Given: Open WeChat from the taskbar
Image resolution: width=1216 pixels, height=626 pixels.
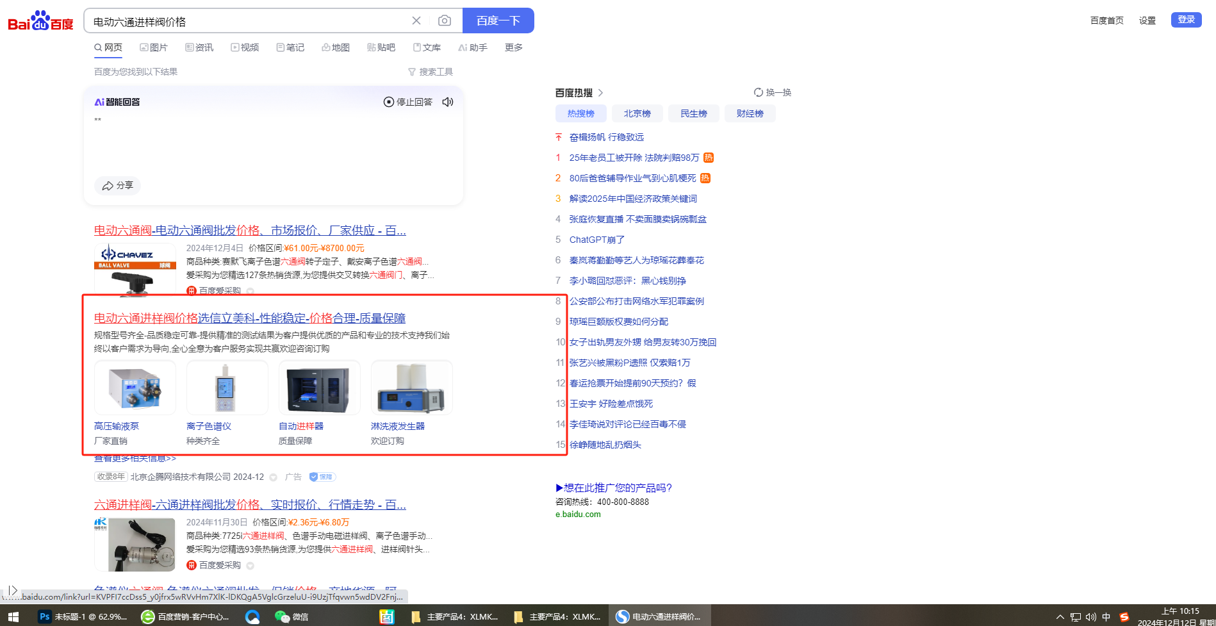Looking at the screenshot, I should pos(292,616).
